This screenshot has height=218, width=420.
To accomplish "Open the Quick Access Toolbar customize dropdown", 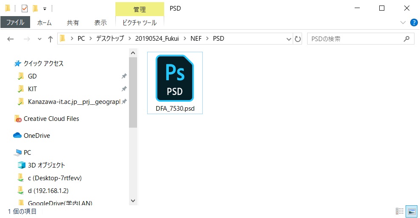I will pyautogui.click(x=45, y=8).
